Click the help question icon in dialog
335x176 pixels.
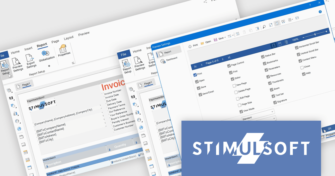[x=320, y=12]
